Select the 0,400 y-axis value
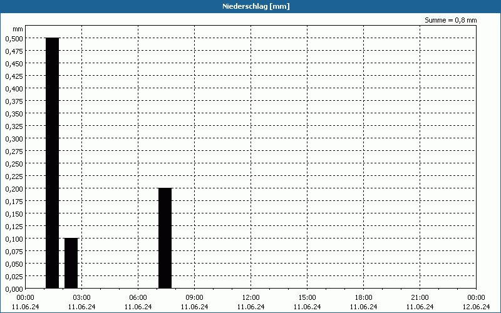 [x=14, y=89]
